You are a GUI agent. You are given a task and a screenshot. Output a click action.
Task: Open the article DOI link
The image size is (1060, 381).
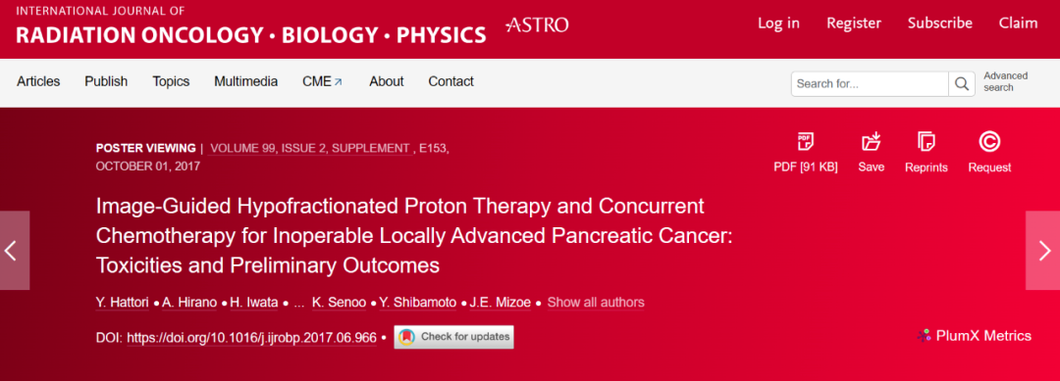(x=251, y=338)
